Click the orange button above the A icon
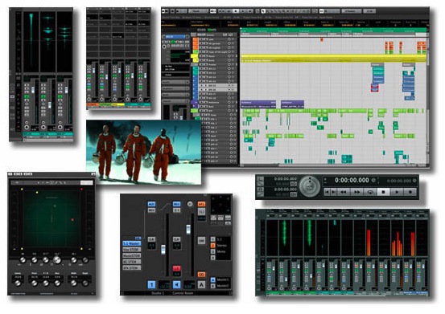This screenshot has width=445, height=314. pos(201,275)
